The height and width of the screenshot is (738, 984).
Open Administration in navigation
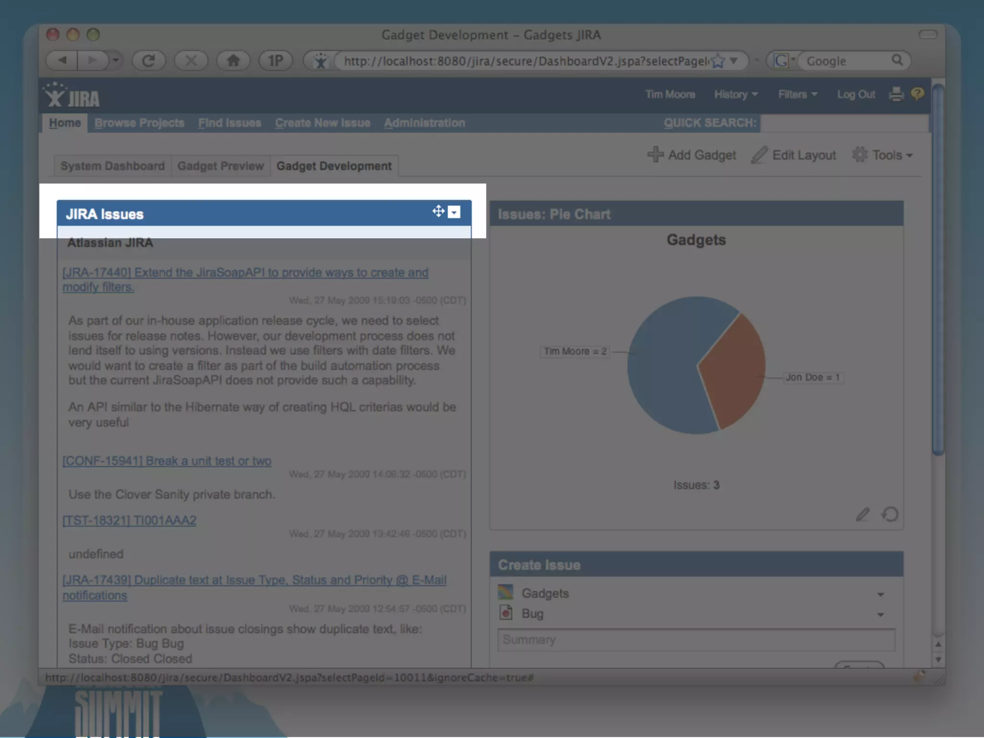(x=424, y=123)
